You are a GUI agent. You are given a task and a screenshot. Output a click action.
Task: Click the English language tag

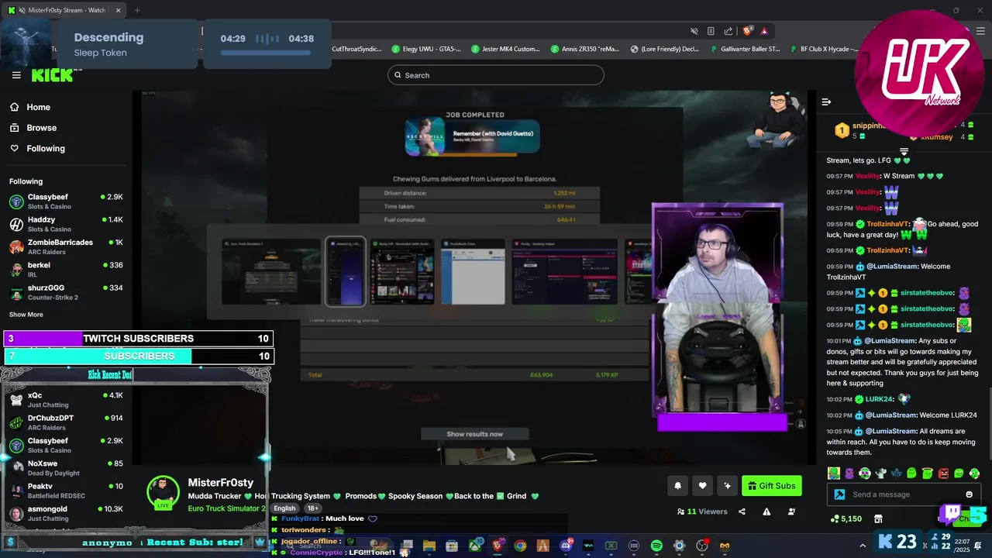click(284, 508)
